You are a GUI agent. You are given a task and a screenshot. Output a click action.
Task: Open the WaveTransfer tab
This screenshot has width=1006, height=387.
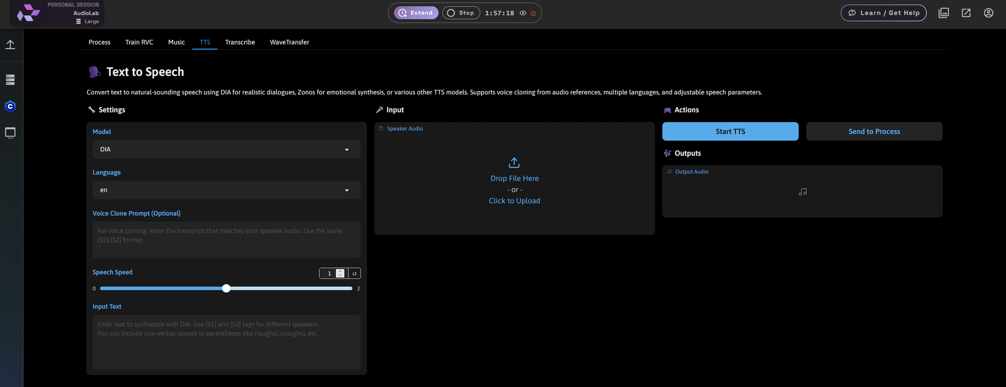point(289,42)
